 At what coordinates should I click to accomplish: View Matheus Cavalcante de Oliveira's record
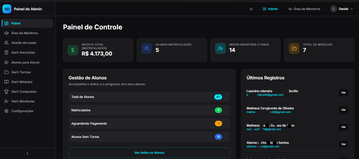[343, 110]
